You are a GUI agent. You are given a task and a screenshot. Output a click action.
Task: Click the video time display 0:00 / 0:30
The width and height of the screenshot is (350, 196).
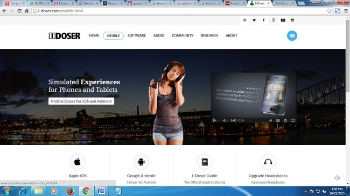pyautogui.click(x=237, y=120)
